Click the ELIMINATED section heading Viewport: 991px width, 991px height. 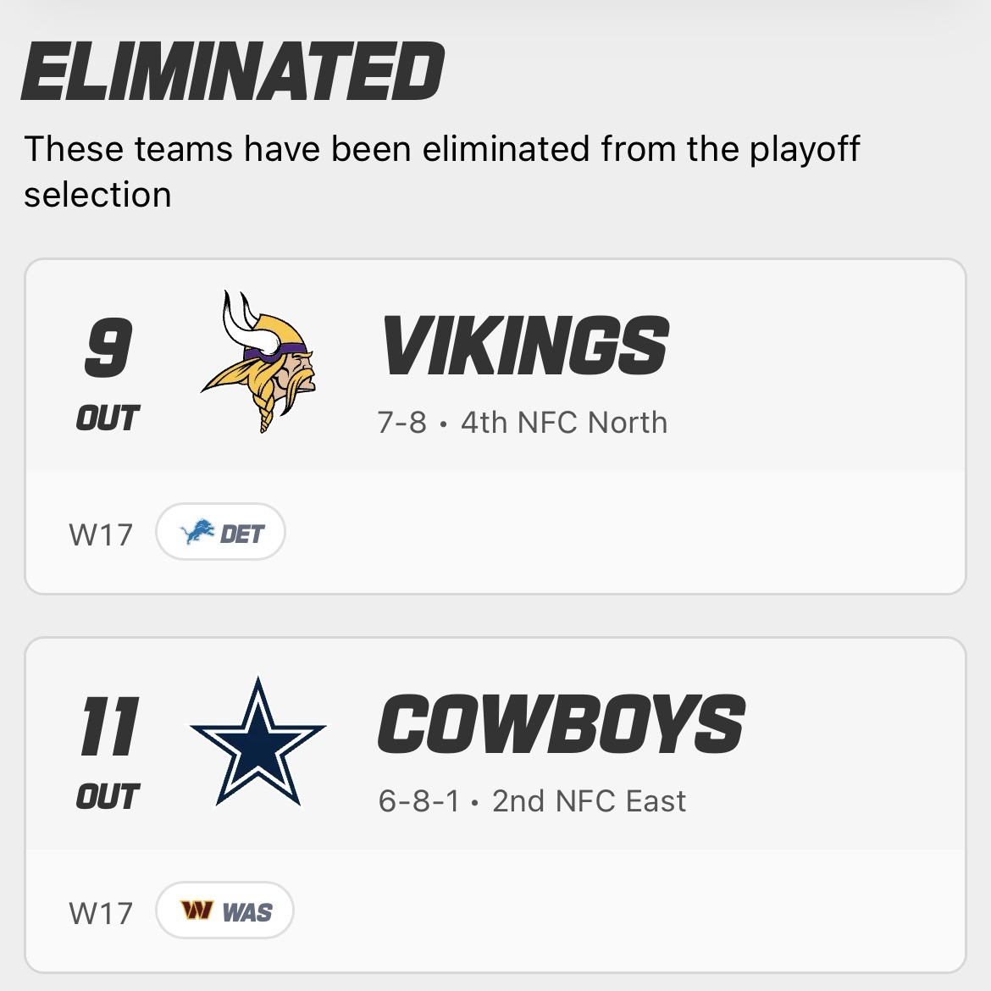pyautogui.click(x=233, y=71)
